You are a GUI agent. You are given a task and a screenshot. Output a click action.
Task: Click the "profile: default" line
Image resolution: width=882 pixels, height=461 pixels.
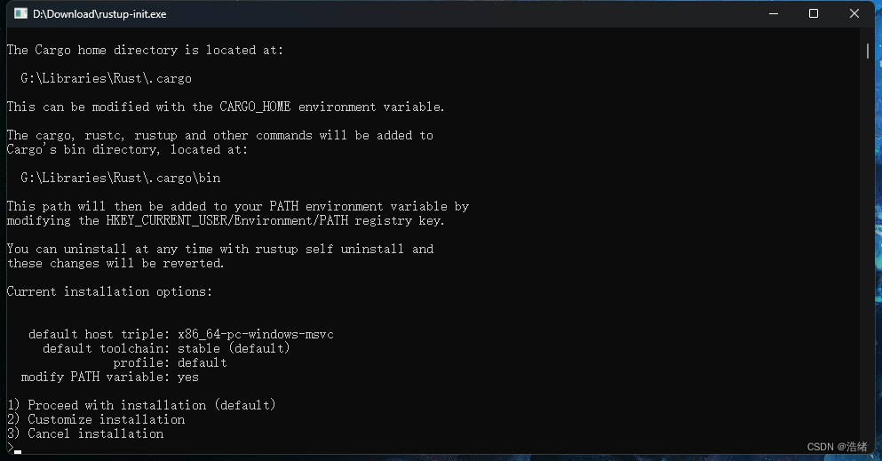(x=170, y=362)
